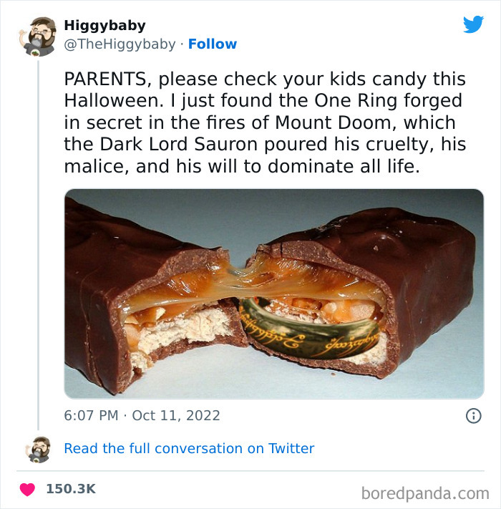Click the Oct 11, 2022 date
Viewport: 501px width, 509px height.
(x=176, y=415)
